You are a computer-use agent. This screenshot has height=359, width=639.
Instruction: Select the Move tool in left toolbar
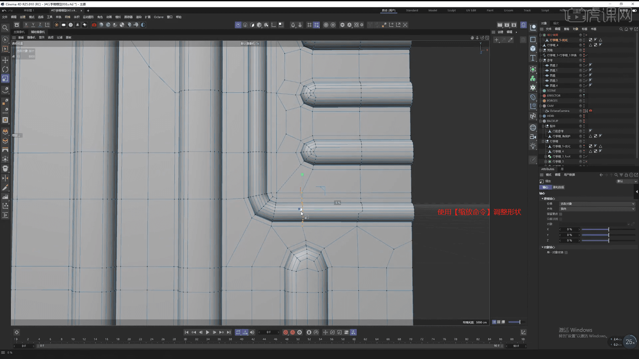pyautogui.click(x=5, y=60)
